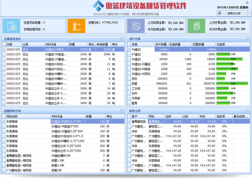
Task: Click the 回收率 column header in 财务分析
Action: 224,117
